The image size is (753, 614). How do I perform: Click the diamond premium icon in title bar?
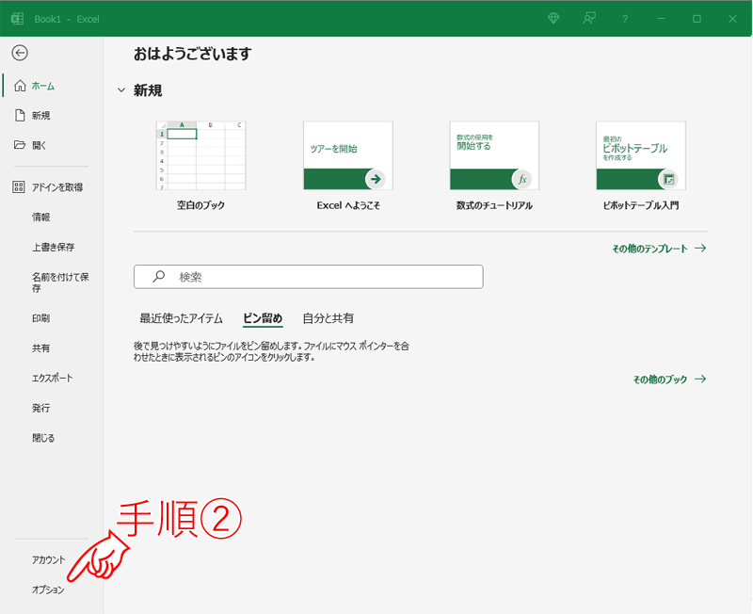coord(553,18)
